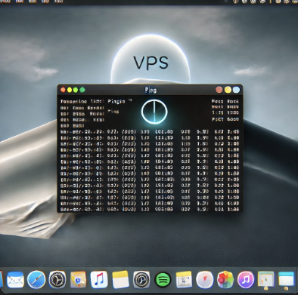The width and height of the screenshot is (298, 295).
Task: Open the white round icon with red arrow
Action: pos(204,280)
